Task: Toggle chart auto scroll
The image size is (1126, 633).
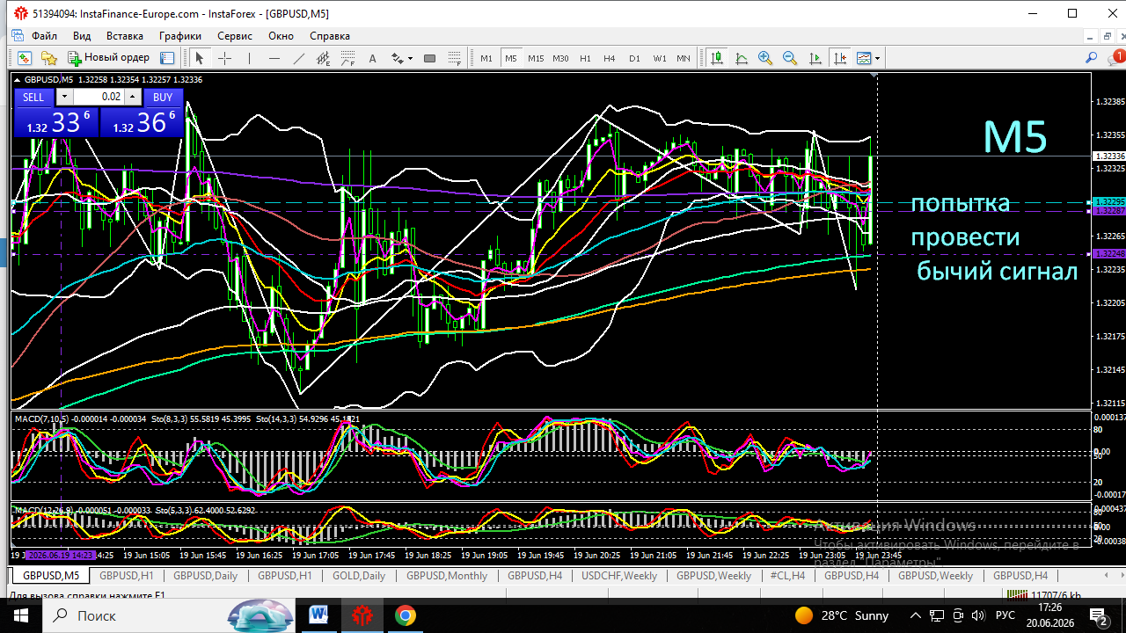Action: click(x=815, y=58)
